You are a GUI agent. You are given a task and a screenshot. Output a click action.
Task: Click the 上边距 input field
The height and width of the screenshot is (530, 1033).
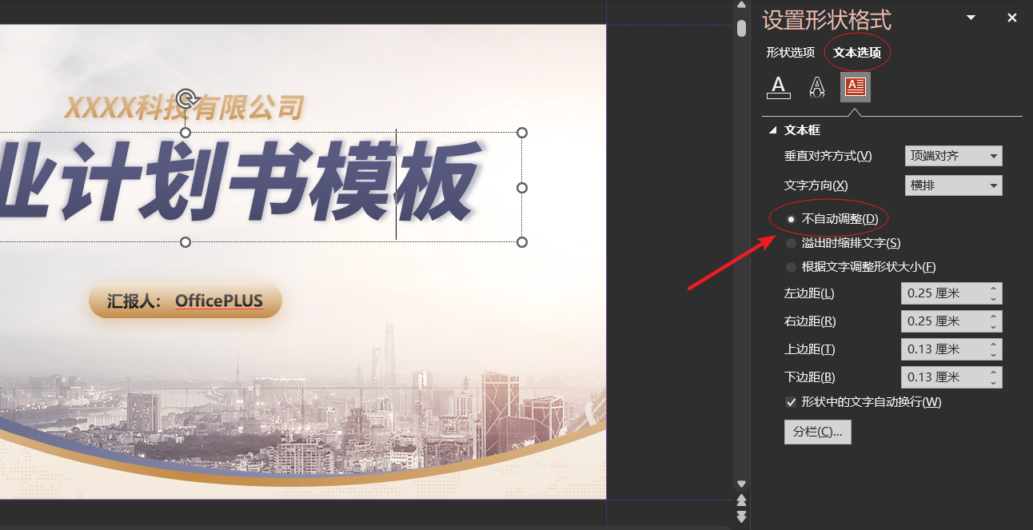point(943,349)
